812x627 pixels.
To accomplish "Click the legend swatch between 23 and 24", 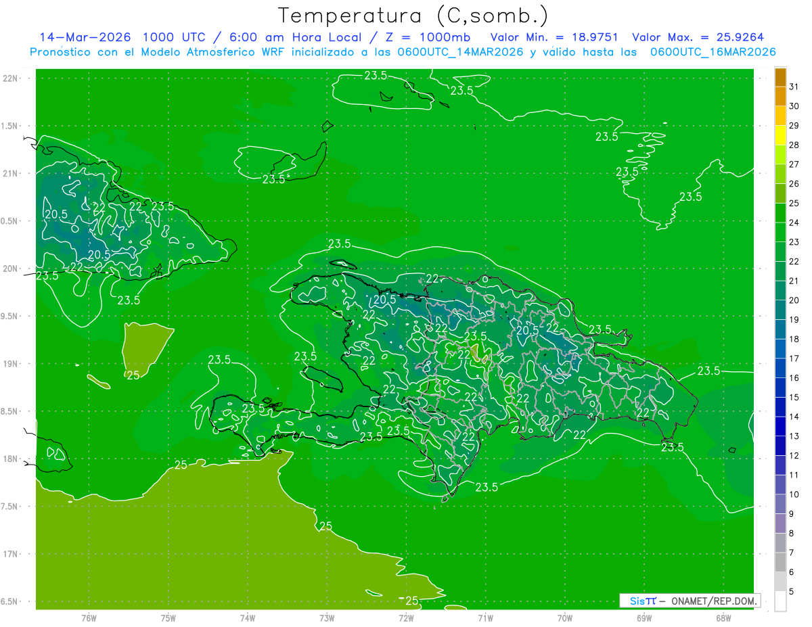I will point(780,232).
